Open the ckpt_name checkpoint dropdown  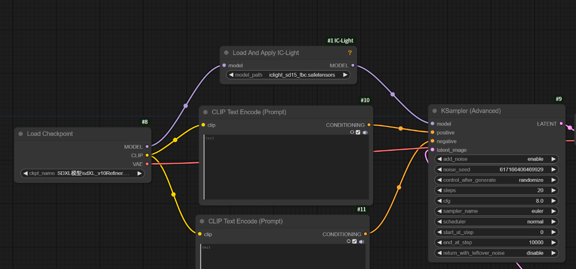(x=82, y=173)
